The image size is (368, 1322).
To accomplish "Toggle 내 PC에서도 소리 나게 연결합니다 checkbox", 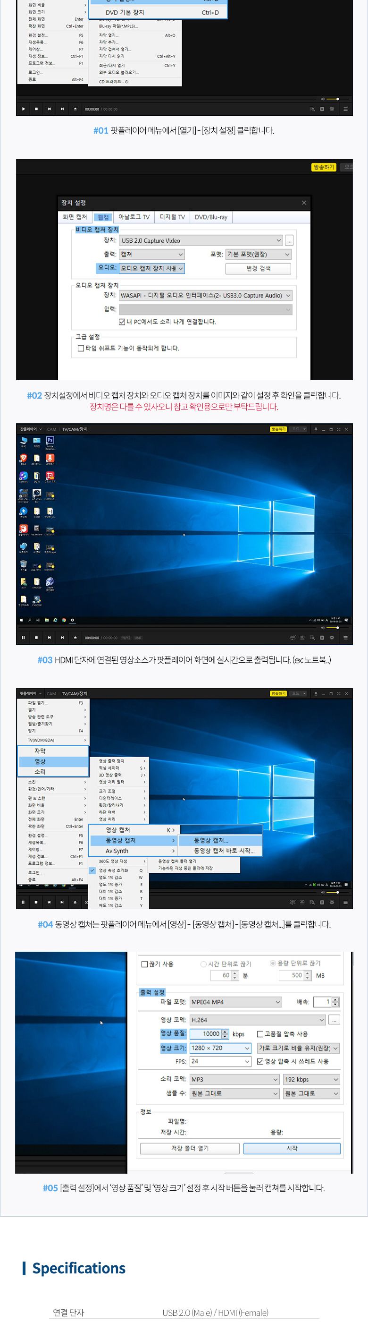I will (x=122, y=322).
